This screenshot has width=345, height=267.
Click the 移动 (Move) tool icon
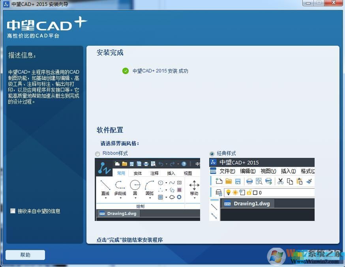pos(193,184)
